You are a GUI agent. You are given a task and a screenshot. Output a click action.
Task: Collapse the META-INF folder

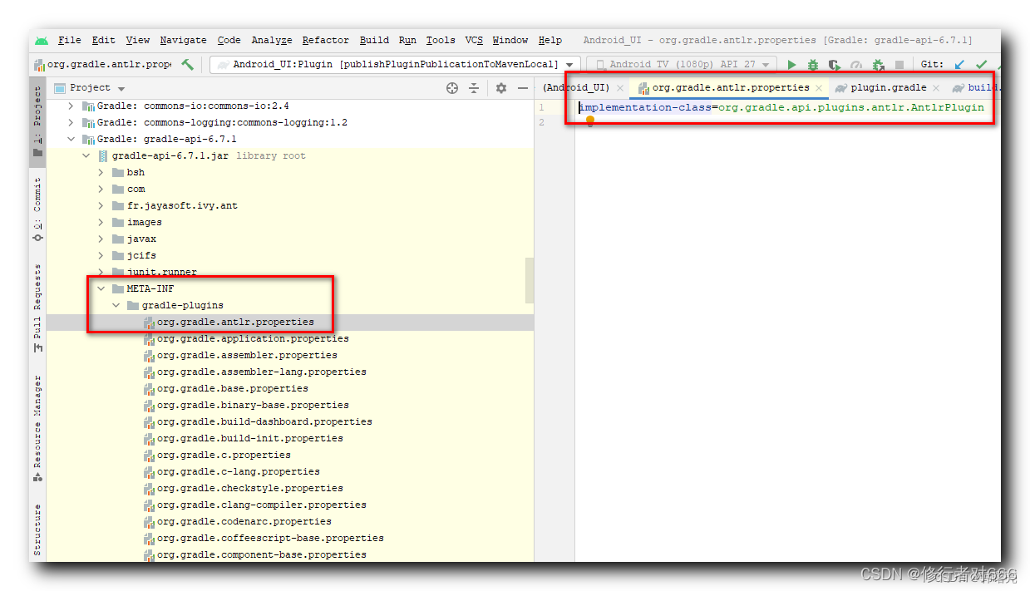click(101, 288)
